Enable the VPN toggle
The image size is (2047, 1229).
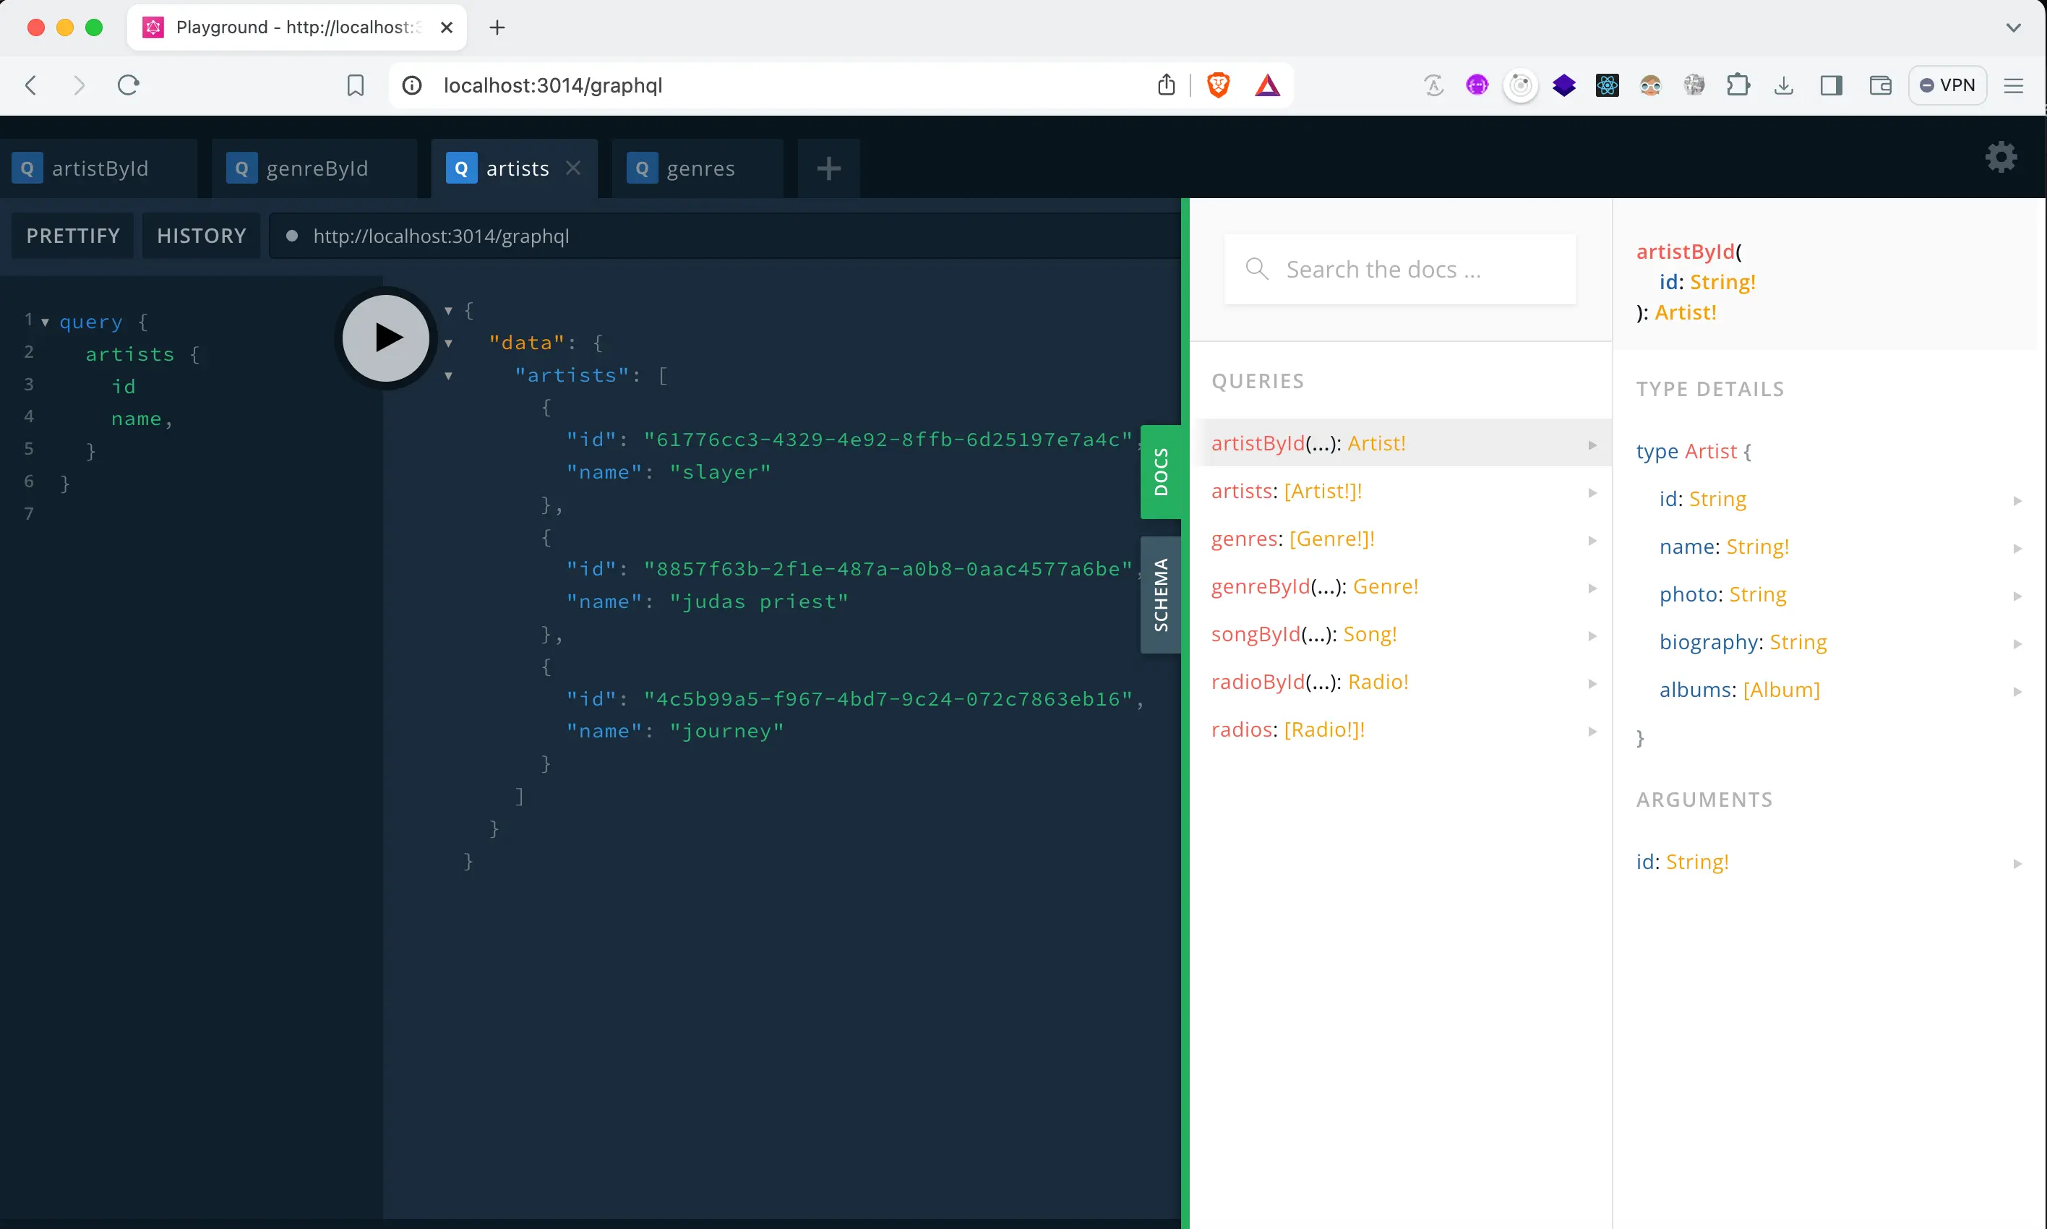1948,85
